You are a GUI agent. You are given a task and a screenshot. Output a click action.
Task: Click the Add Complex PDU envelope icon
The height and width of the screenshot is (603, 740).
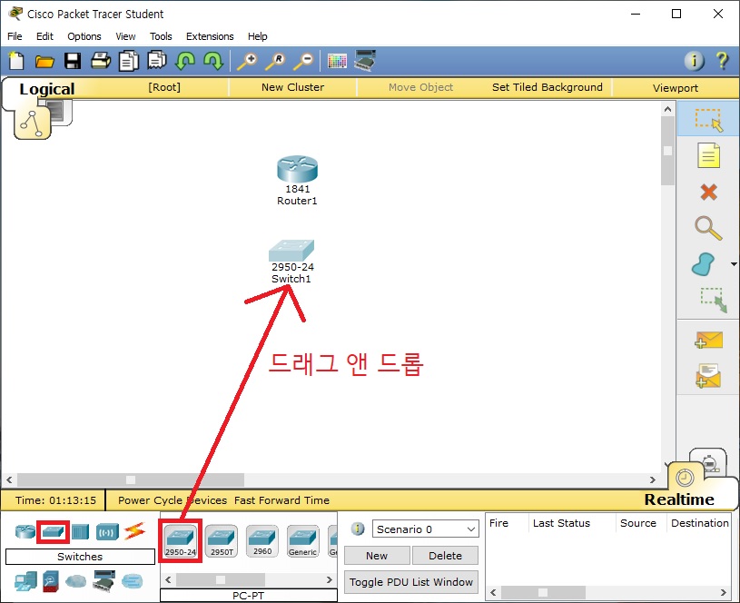(x=708, y=376)
